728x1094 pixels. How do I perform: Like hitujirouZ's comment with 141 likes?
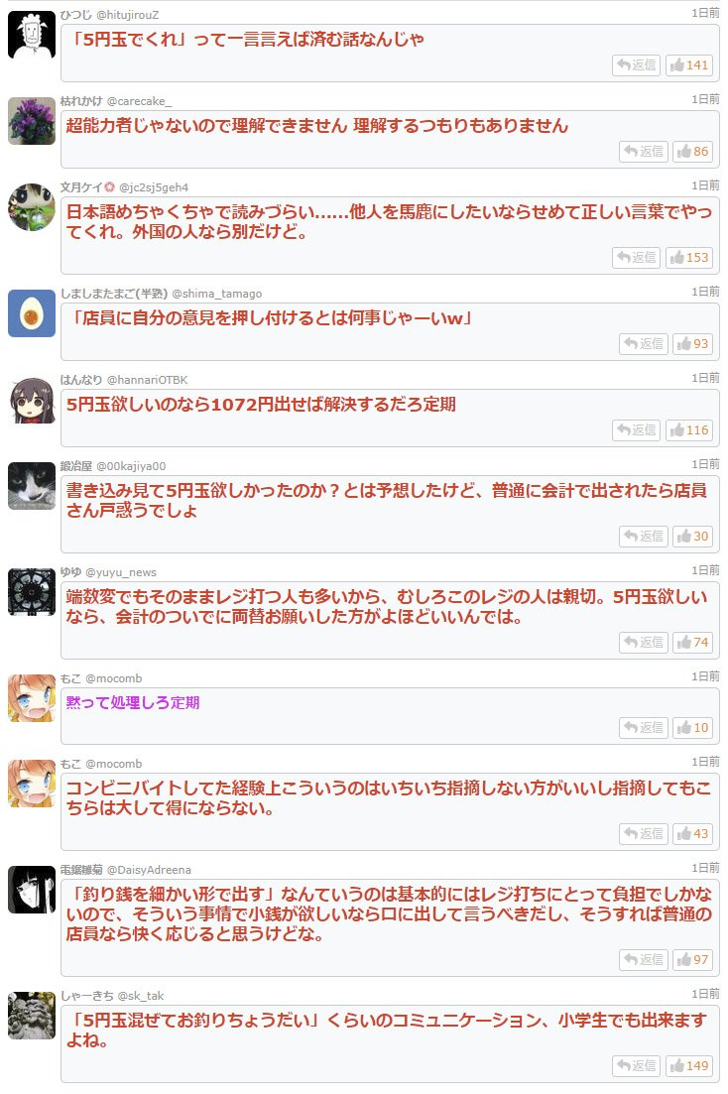click(x=689, y=64)
